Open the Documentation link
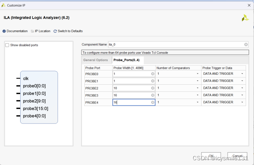 pyautogui.click(x=17, y=31)
